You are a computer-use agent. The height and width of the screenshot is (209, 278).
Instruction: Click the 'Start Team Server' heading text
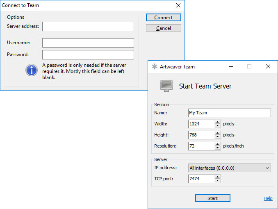coord(205,86)
